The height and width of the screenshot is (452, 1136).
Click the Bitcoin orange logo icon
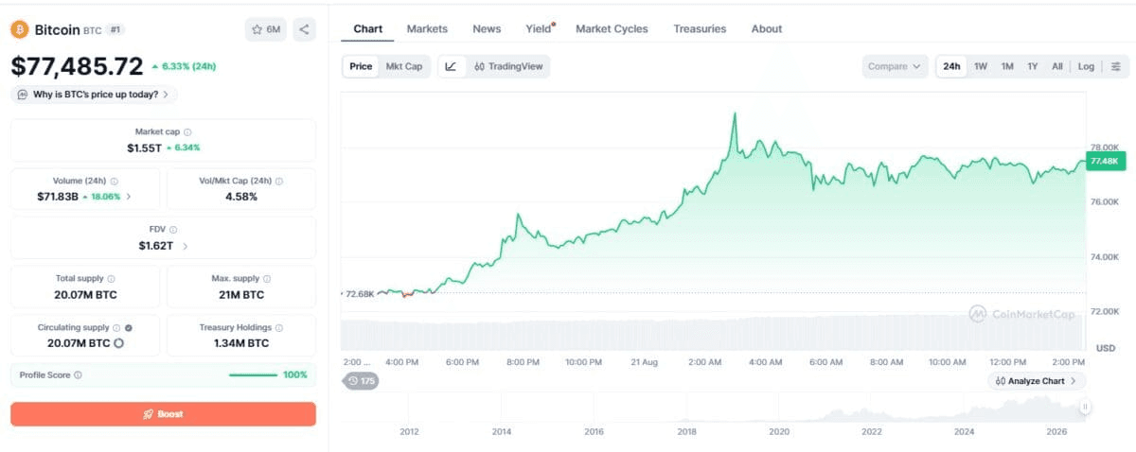[19, 29]
